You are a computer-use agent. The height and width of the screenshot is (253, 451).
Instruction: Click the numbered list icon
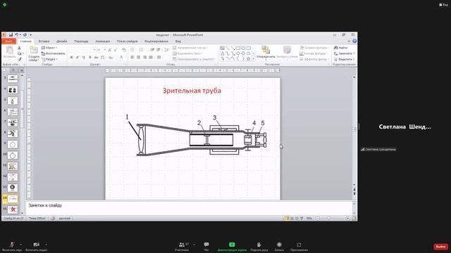[141, 50]
